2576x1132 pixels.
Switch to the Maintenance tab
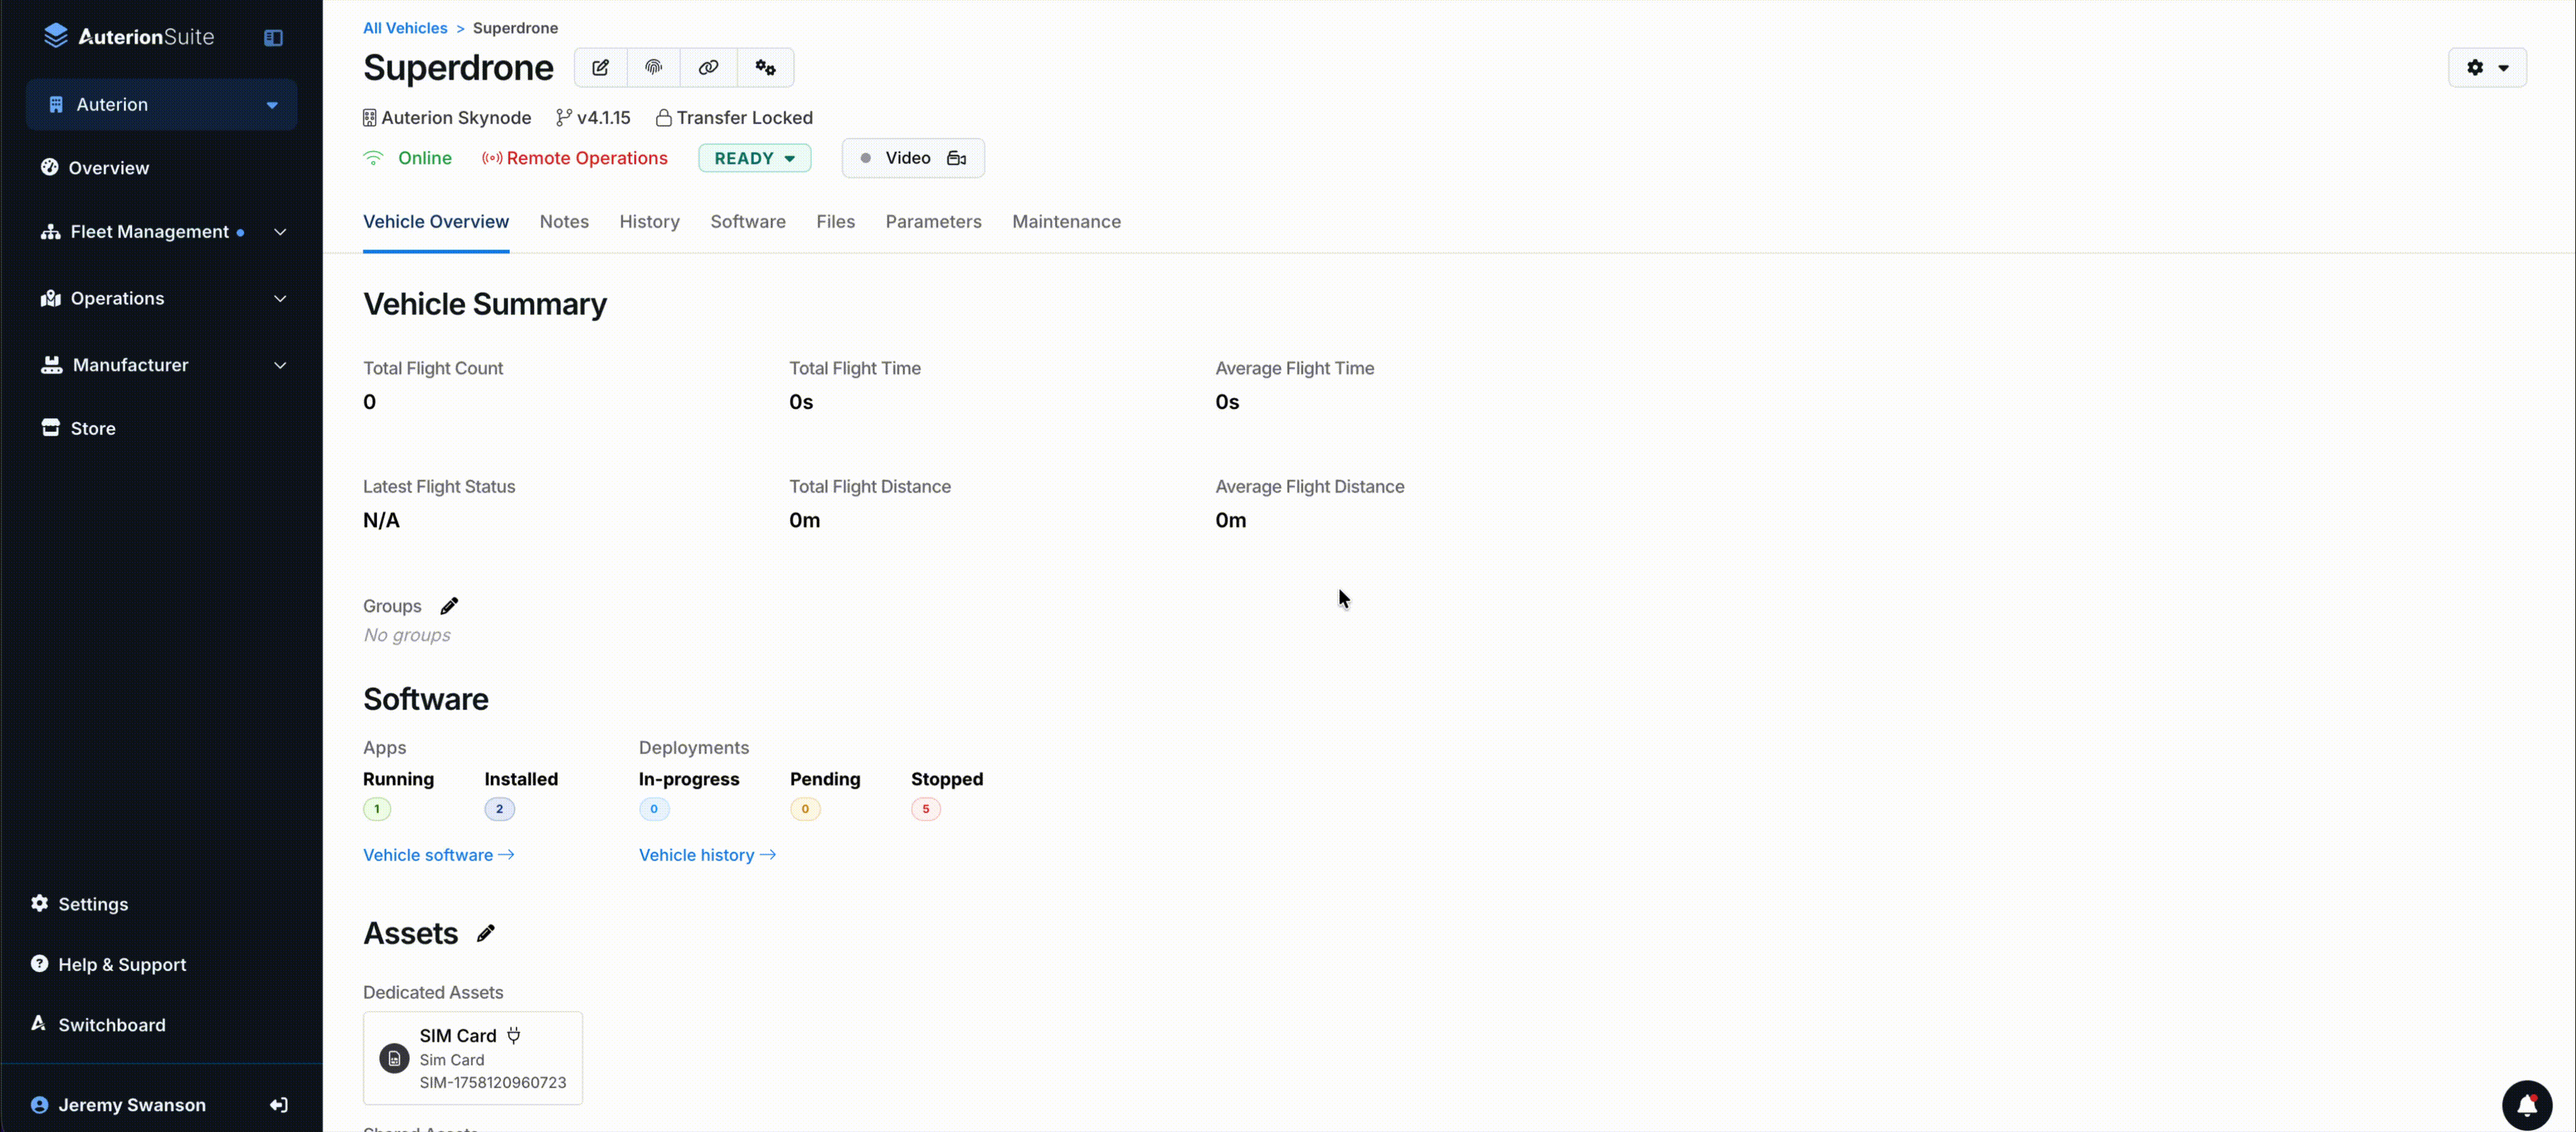[x=1065, y=222]
